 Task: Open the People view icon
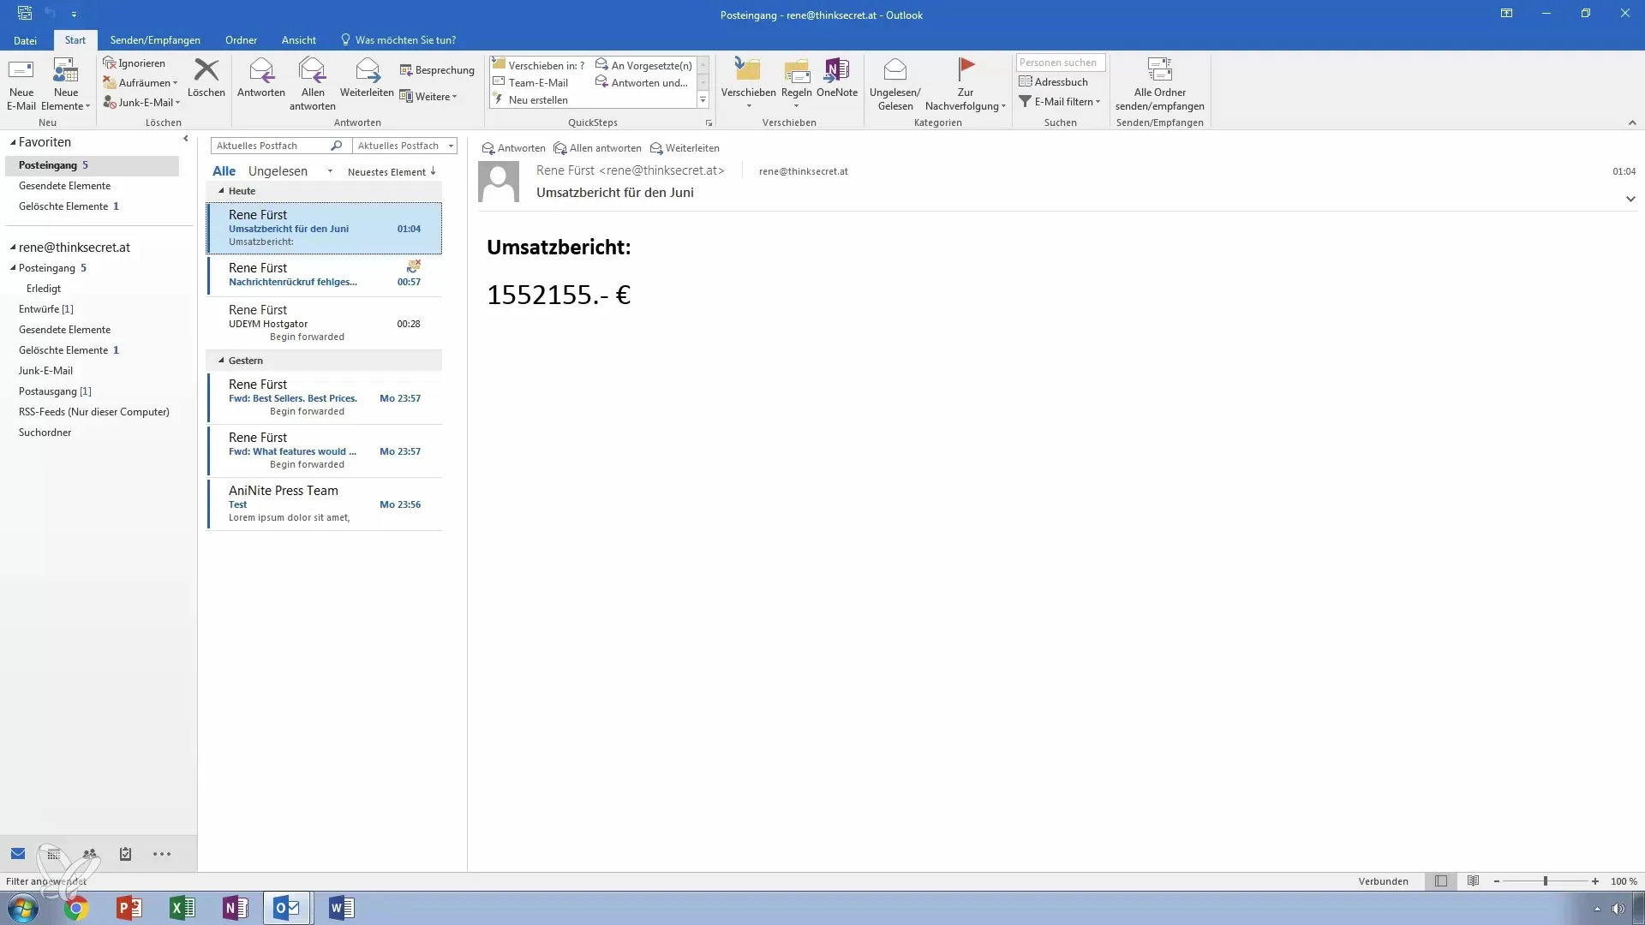pos(89,854)
